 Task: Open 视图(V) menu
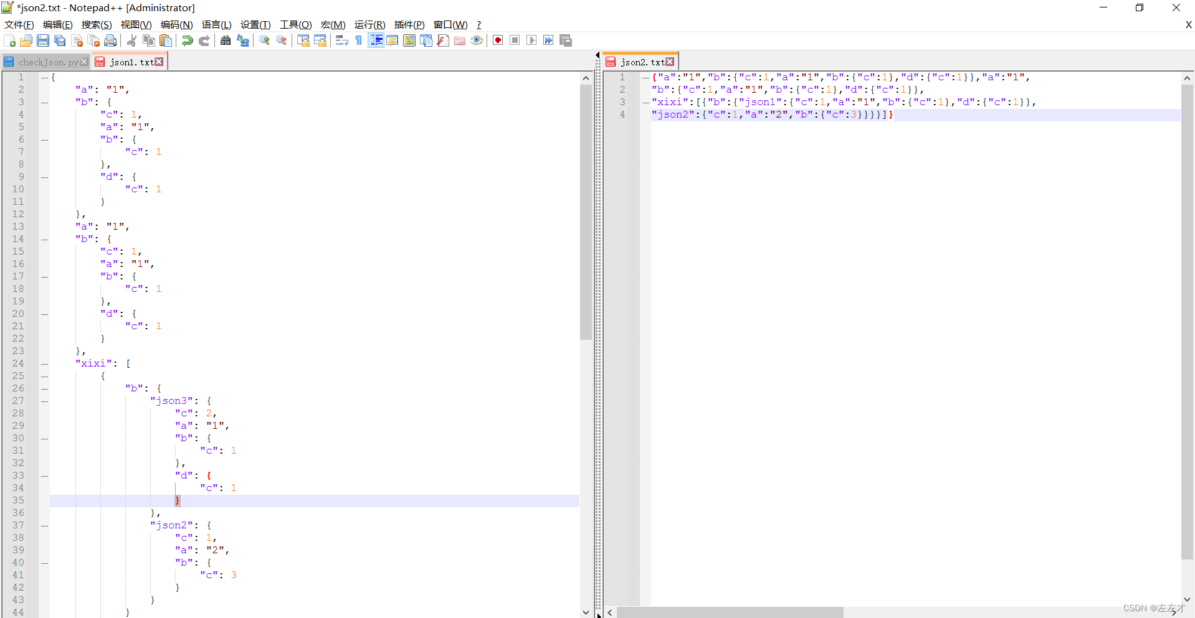[x=136, y=25]
